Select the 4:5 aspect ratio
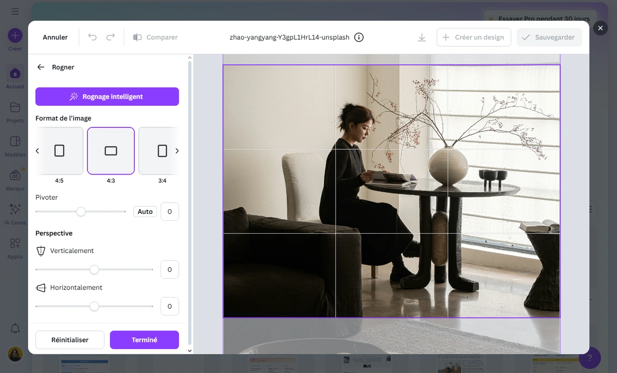 pyautogui.click(x=59, y=151)
